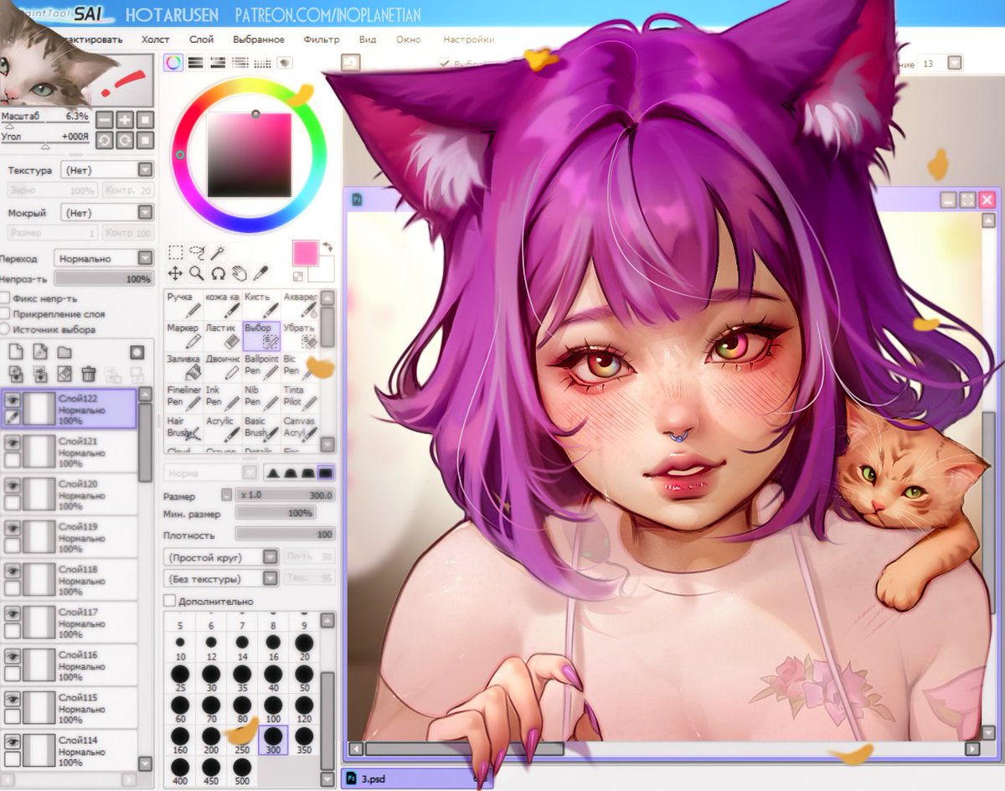The height and width of the screenshot is (791, 1005).
Task: Open the Простой круг brush shape dropdown
Action: [221, 557]
